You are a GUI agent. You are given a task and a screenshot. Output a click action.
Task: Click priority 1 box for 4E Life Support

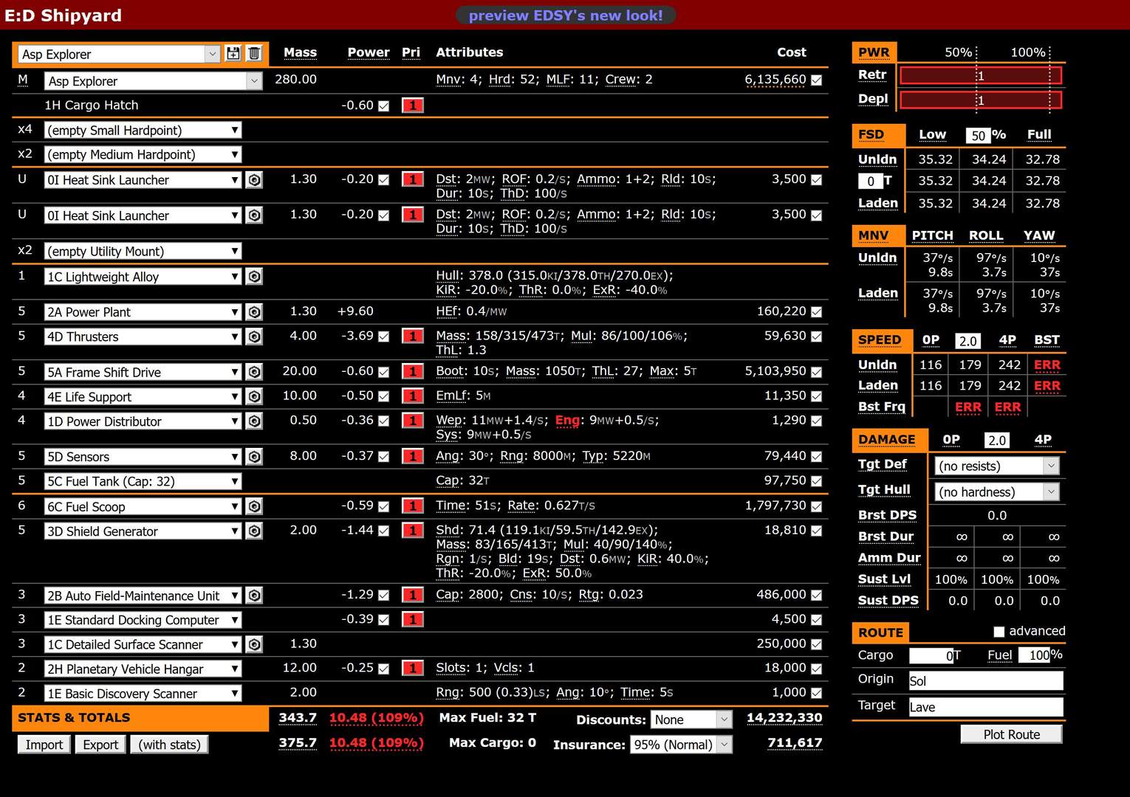(412, 396)
